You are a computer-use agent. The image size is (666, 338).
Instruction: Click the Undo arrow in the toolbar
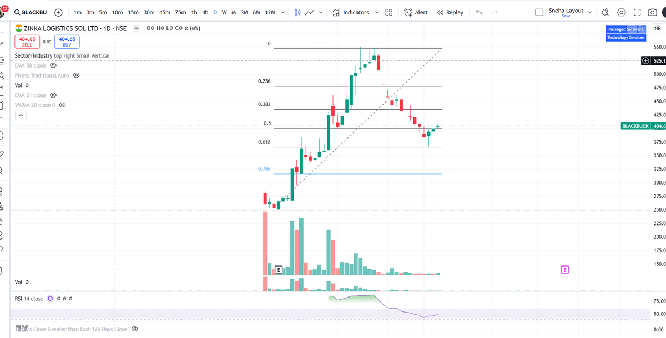[479, 12]
